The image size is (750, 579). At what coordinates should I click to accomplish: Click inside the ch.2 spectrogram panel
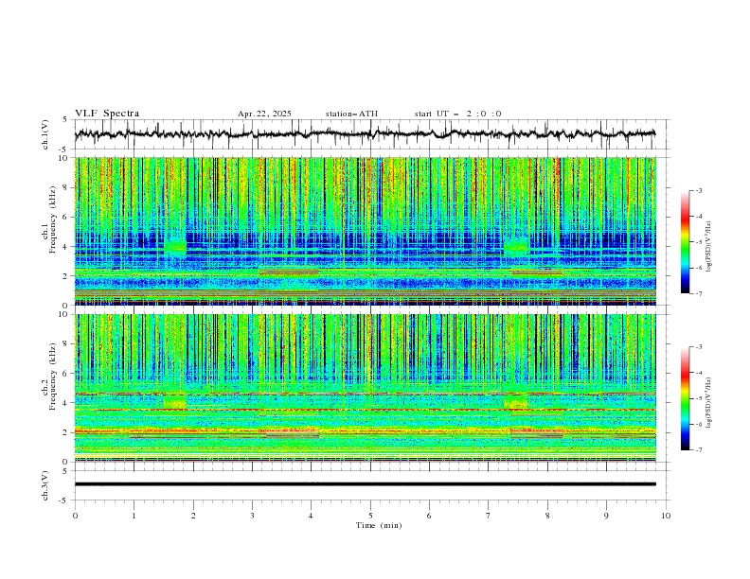click(366, 388)
